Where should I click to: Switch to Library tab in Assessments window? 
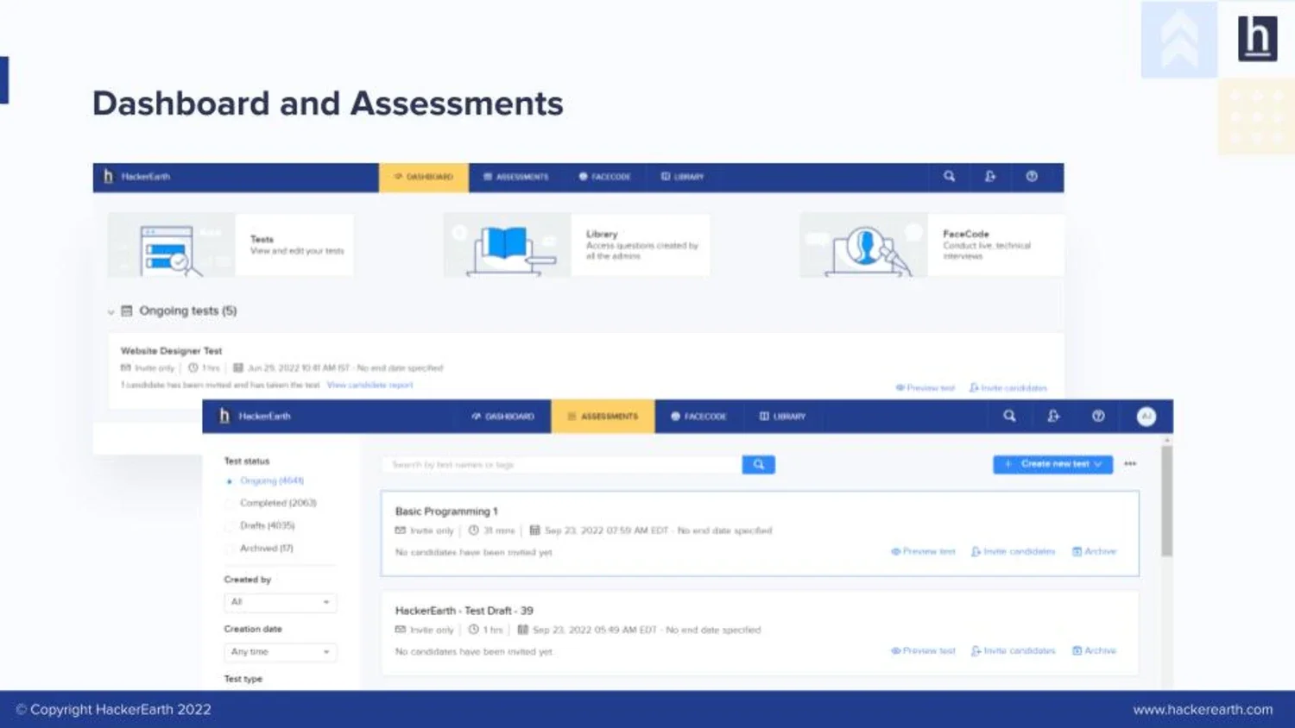click(782, 417)
